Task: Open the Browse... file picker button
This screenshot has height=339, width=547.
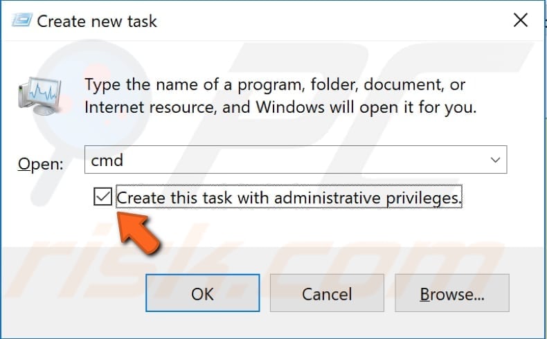Action: tap(451, 294)
